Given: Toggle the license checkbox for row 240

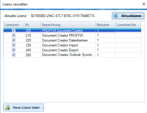Looking at the screenshot, I should [14, 50].
